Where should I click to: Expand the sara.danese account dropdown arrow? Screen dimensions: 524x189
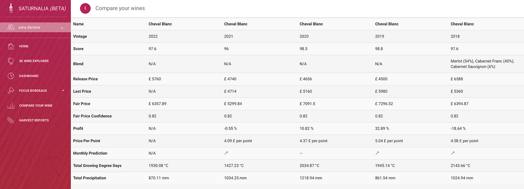[62, 28]
